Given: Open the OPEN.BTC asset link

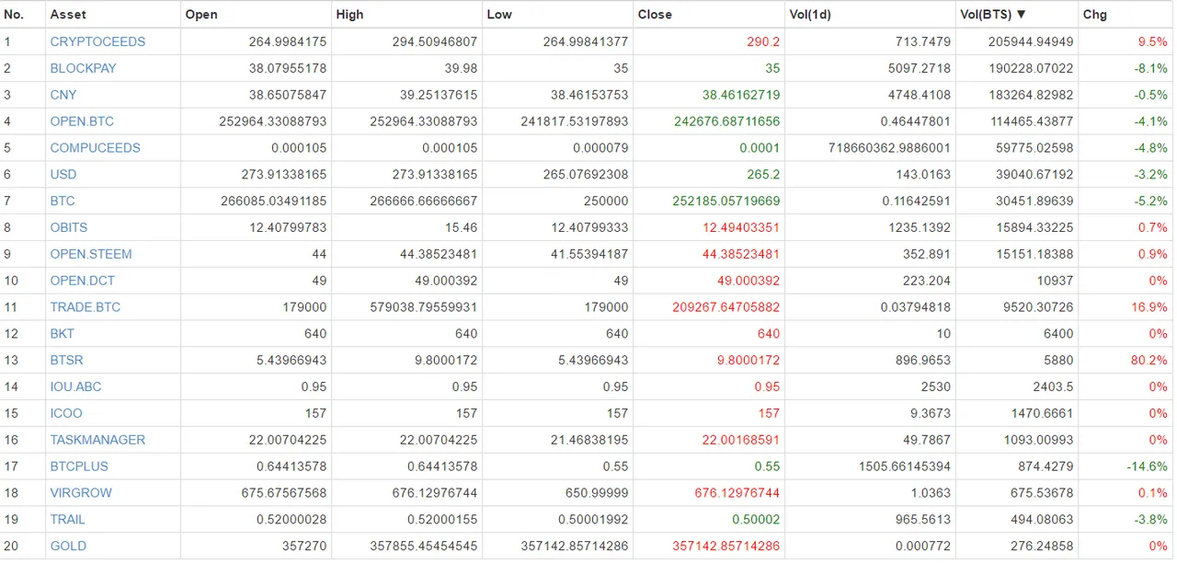Looking at the screenshot, I should pyautogui.click(x=82, y=121).
